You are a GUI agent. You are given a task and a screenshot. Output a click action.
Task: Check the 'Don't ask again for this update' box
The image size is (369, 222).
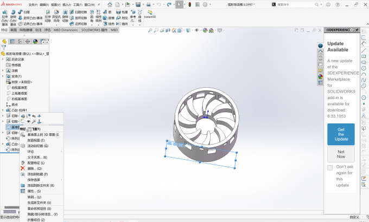point(330,167)
